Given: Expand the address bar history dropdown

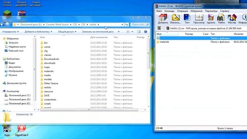Looking at the screenshot, I should (122, 25).
